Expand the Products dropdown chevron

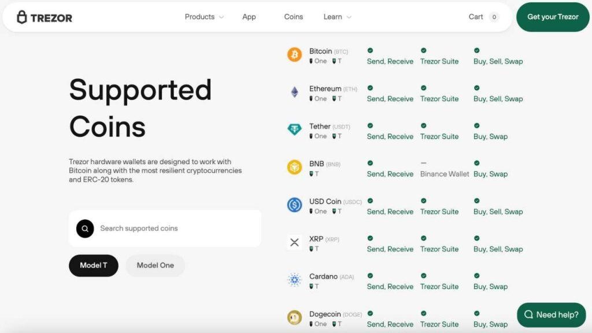click(221, 17)
